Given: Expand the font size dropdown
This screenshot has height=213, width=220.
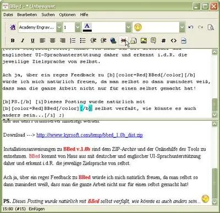Looking at the screenshot, I should point(78,27).
